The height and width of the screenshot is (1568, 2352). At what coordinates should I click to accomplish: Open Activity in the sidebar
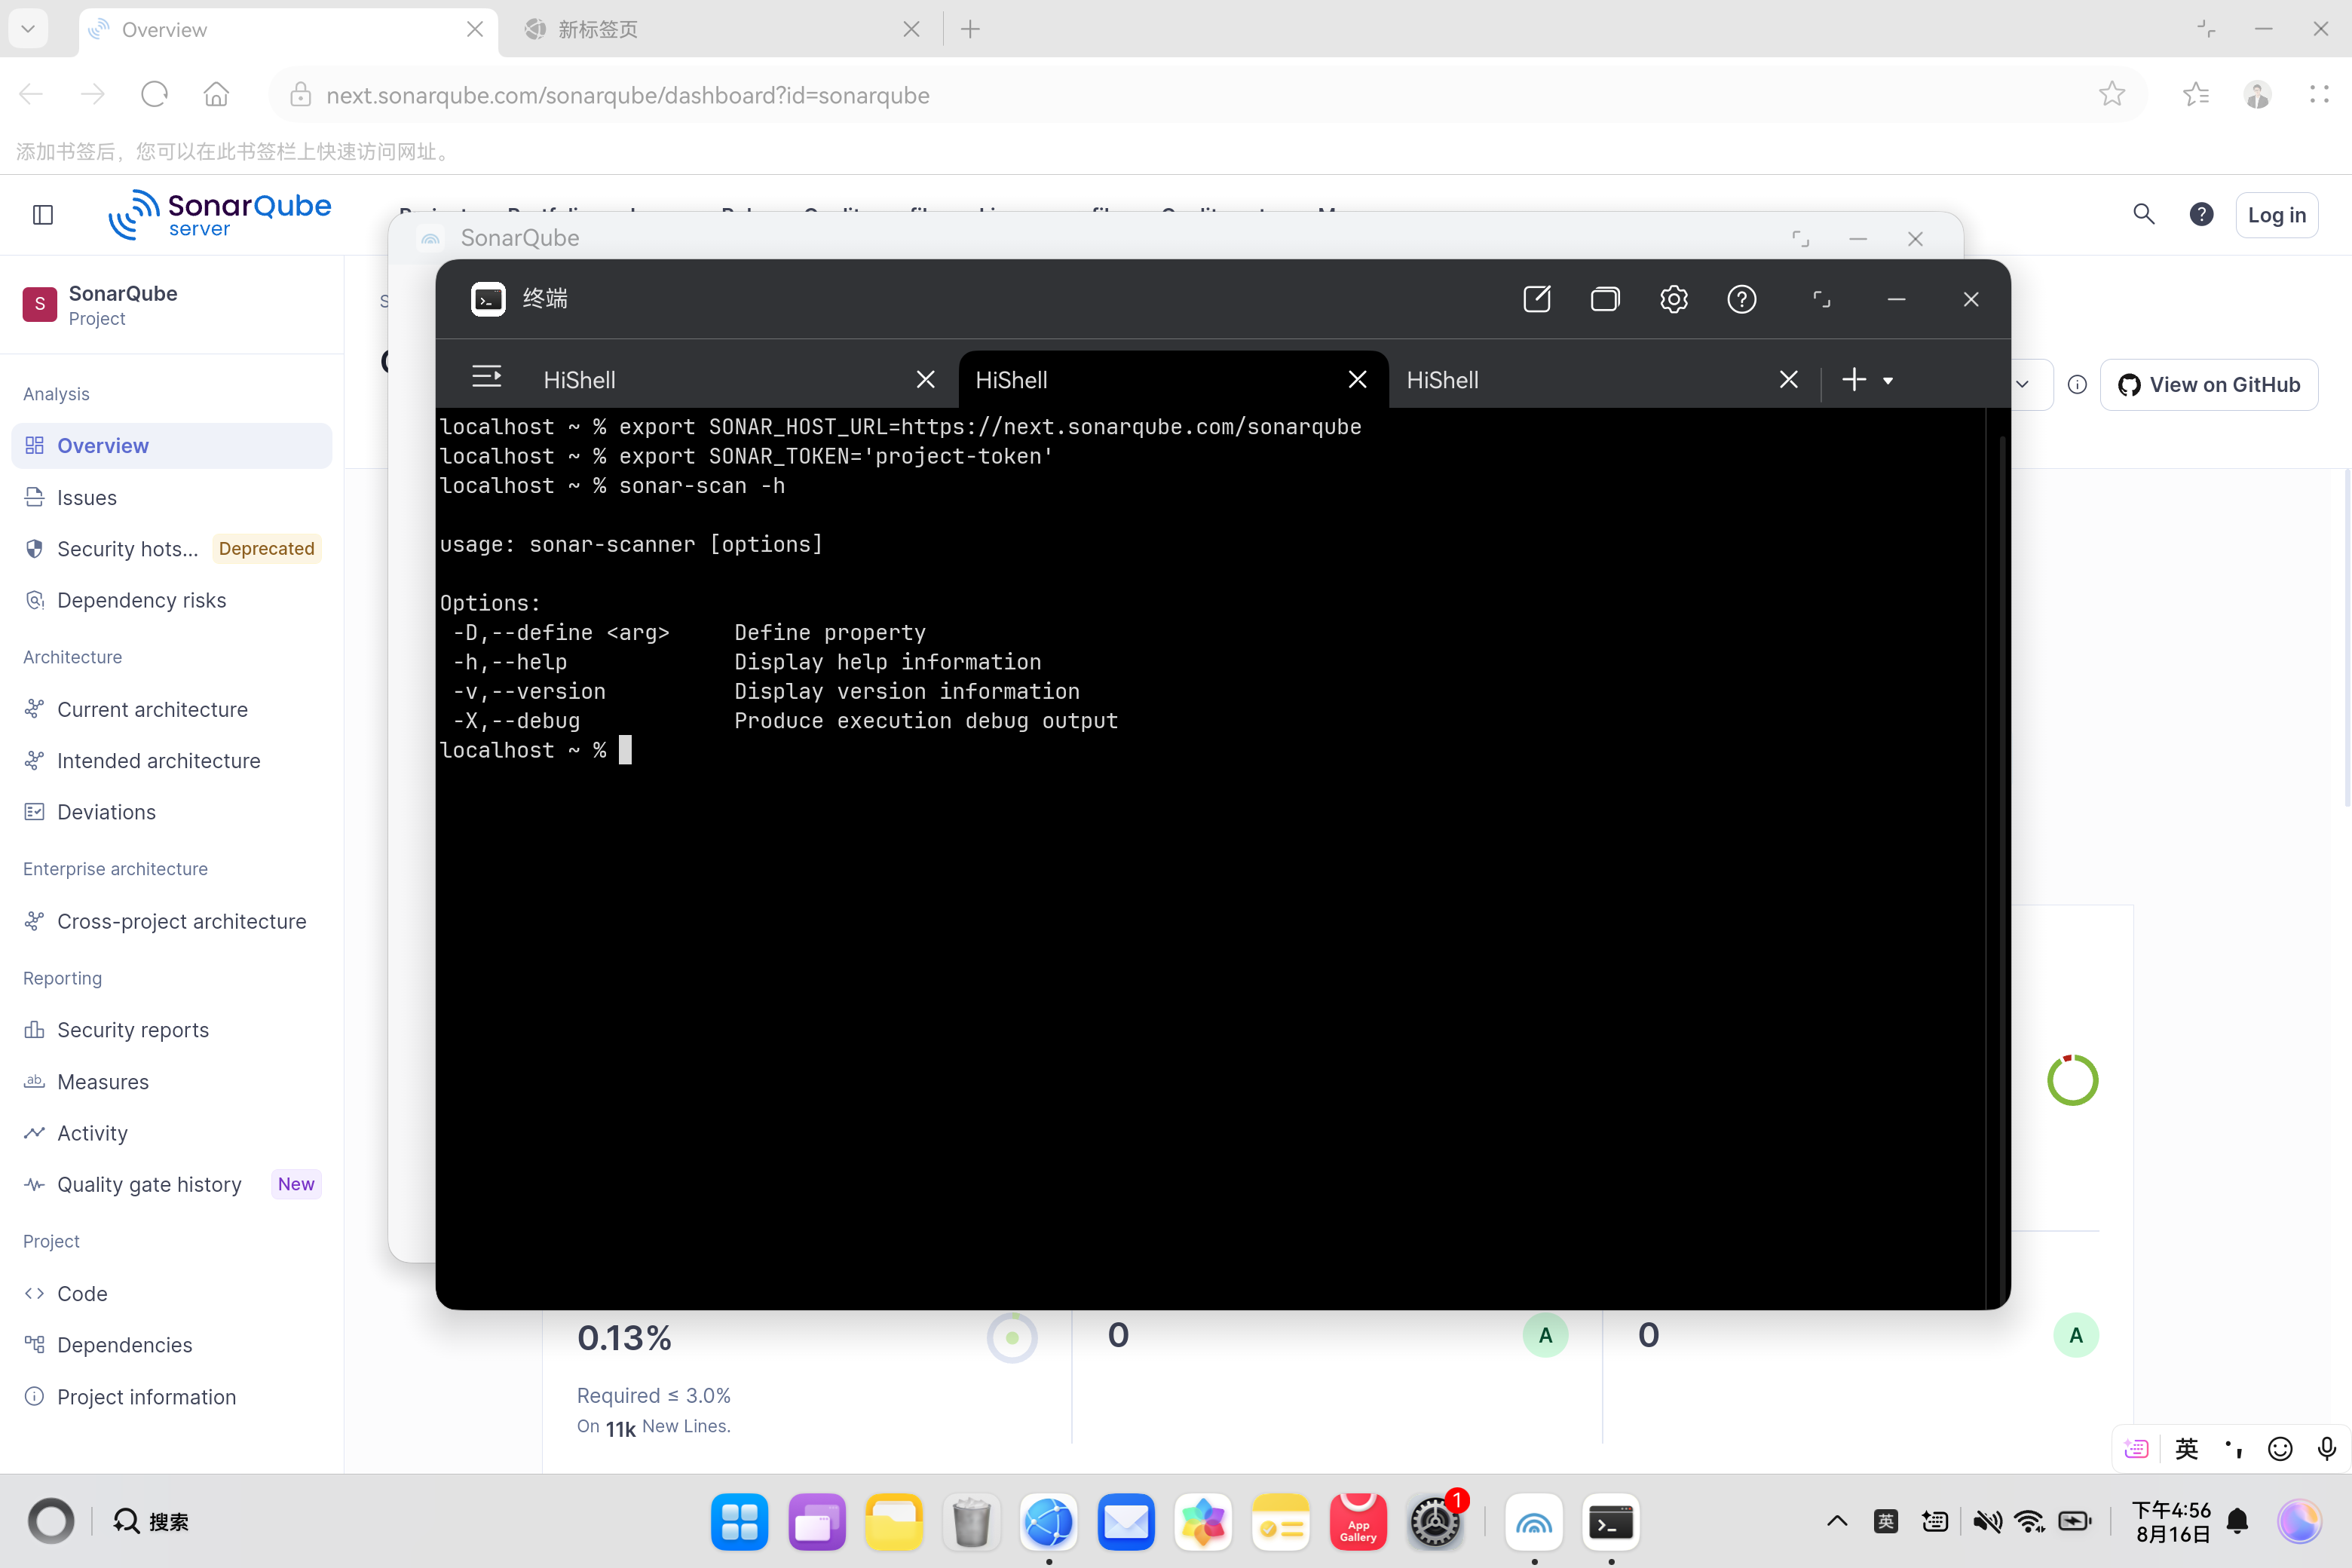click(x=171, y=1133)
